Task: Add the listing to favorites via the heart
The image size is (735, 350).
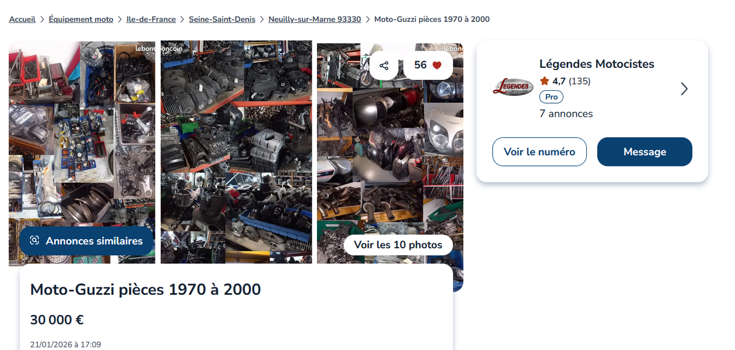Action: point(436,66)
